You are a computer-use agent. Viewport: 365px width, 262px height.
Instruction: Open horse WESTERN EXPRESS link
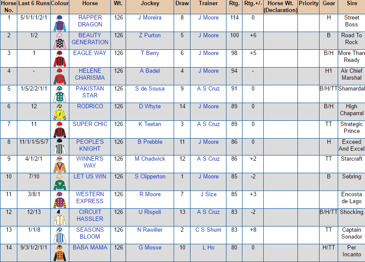(x=90, y=197)
